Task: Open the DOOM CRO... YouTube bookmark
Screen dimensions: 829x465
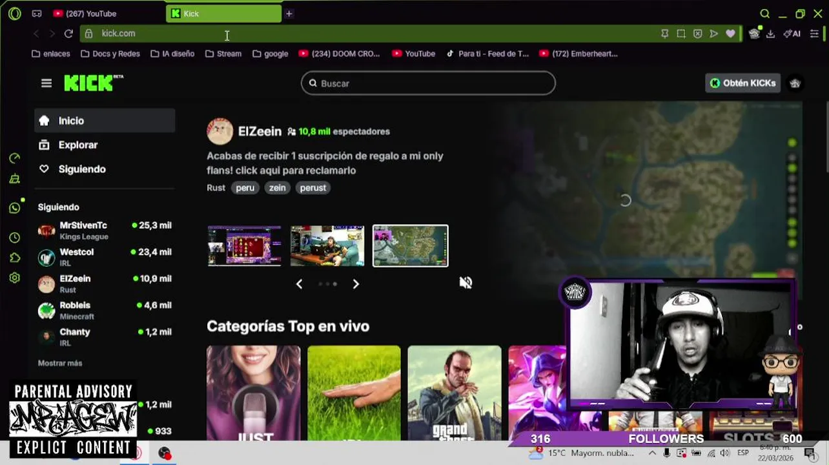Action: click(340, 54)
